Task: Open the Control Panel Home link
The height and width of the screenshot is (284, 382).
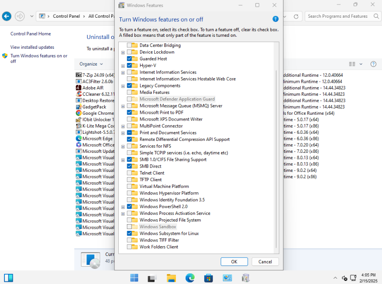Action: tap(31, 34)
